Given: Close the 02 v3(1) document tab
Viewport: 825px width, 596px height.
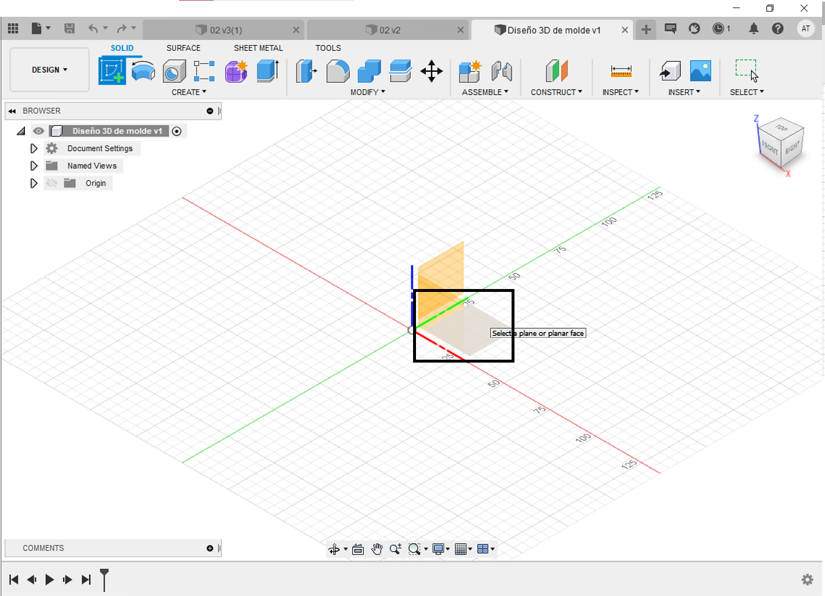Looking at the screenshot, I should 296,30.
